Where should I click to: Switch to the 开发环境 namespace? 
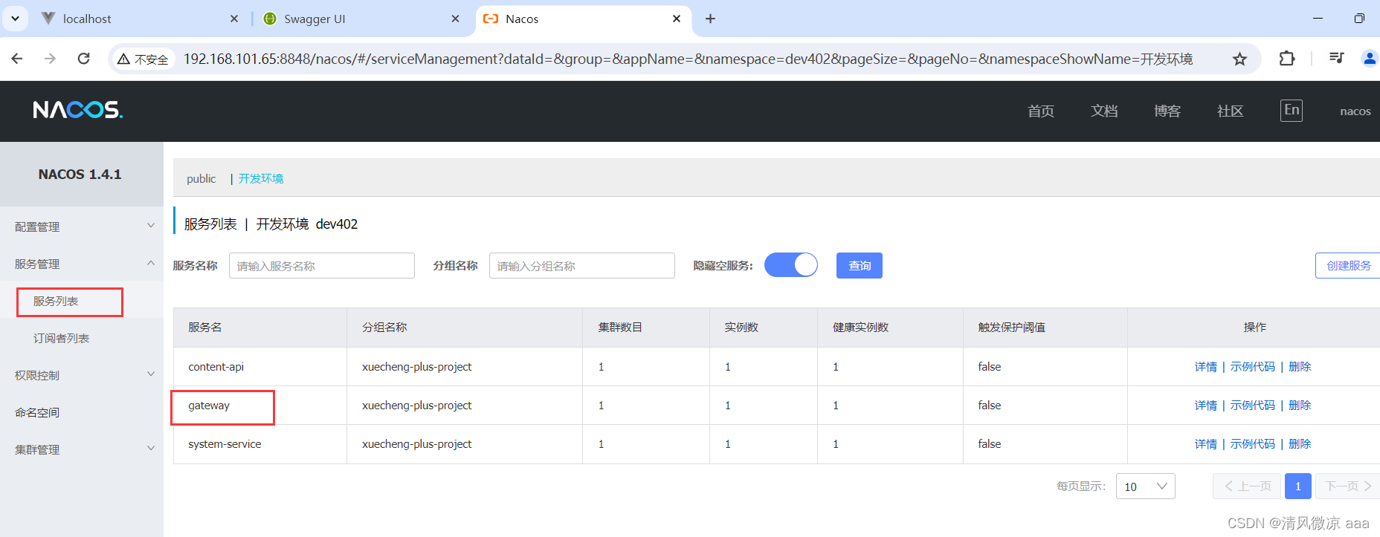261,178
